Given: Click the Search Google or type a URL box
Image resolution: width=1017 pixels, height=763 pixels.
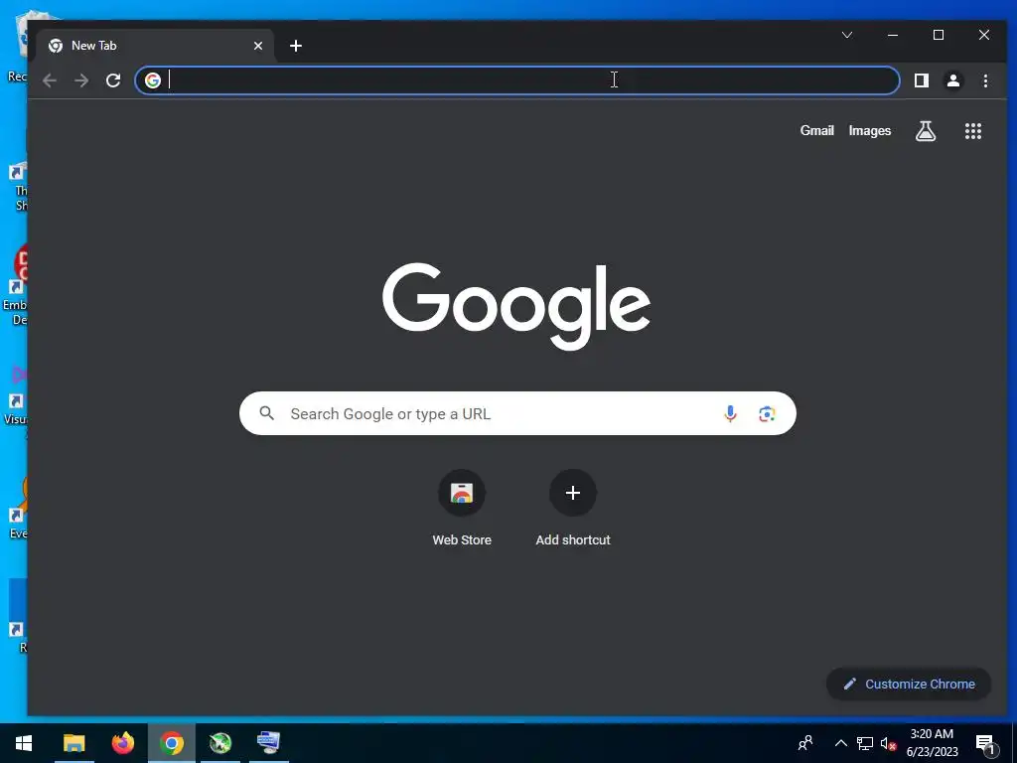Looking at the screenshot, I should [x=517, y=413].
